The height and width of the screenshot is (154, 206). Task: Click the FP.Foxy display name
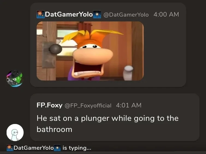coord(50,105)
